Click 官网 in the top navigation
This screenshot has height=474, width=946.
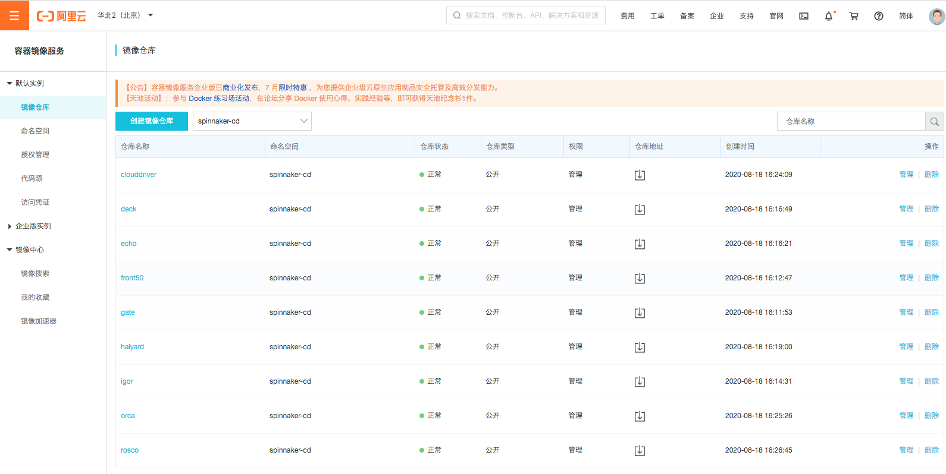pyautogui.click(x=776, y=16)
